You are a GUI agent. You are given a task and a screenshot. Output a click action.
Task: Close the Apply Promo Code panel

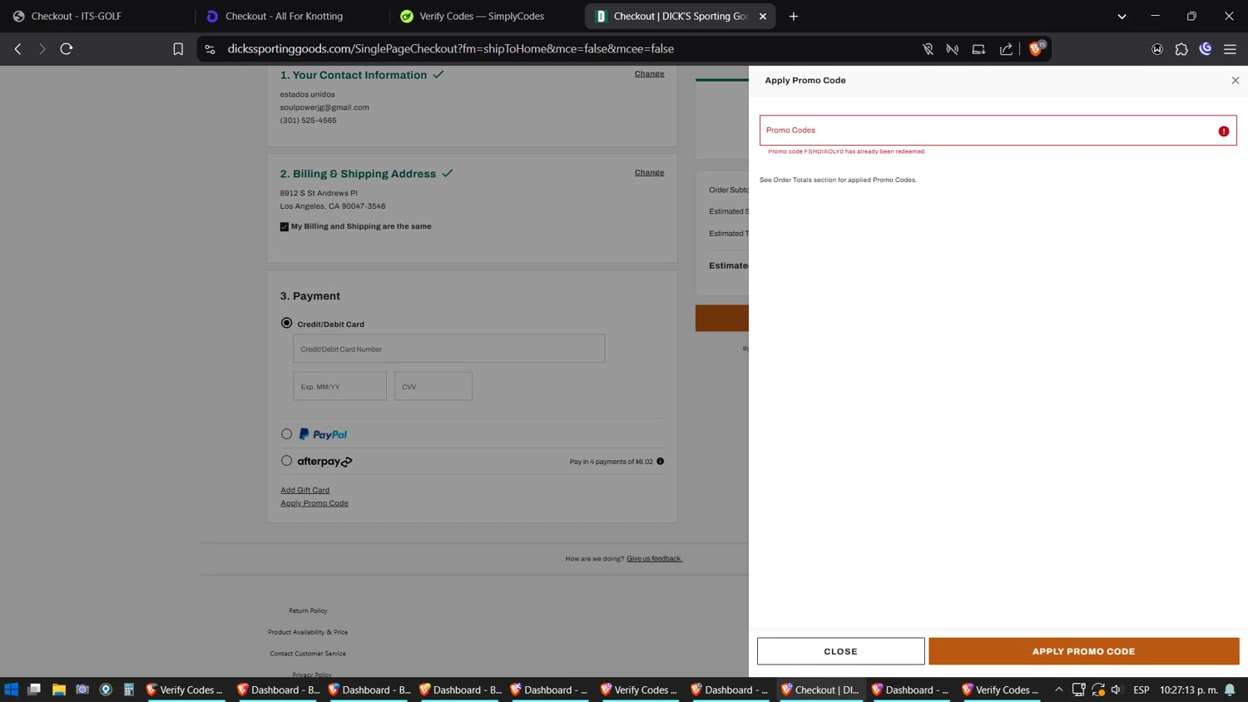point(1235,81)
